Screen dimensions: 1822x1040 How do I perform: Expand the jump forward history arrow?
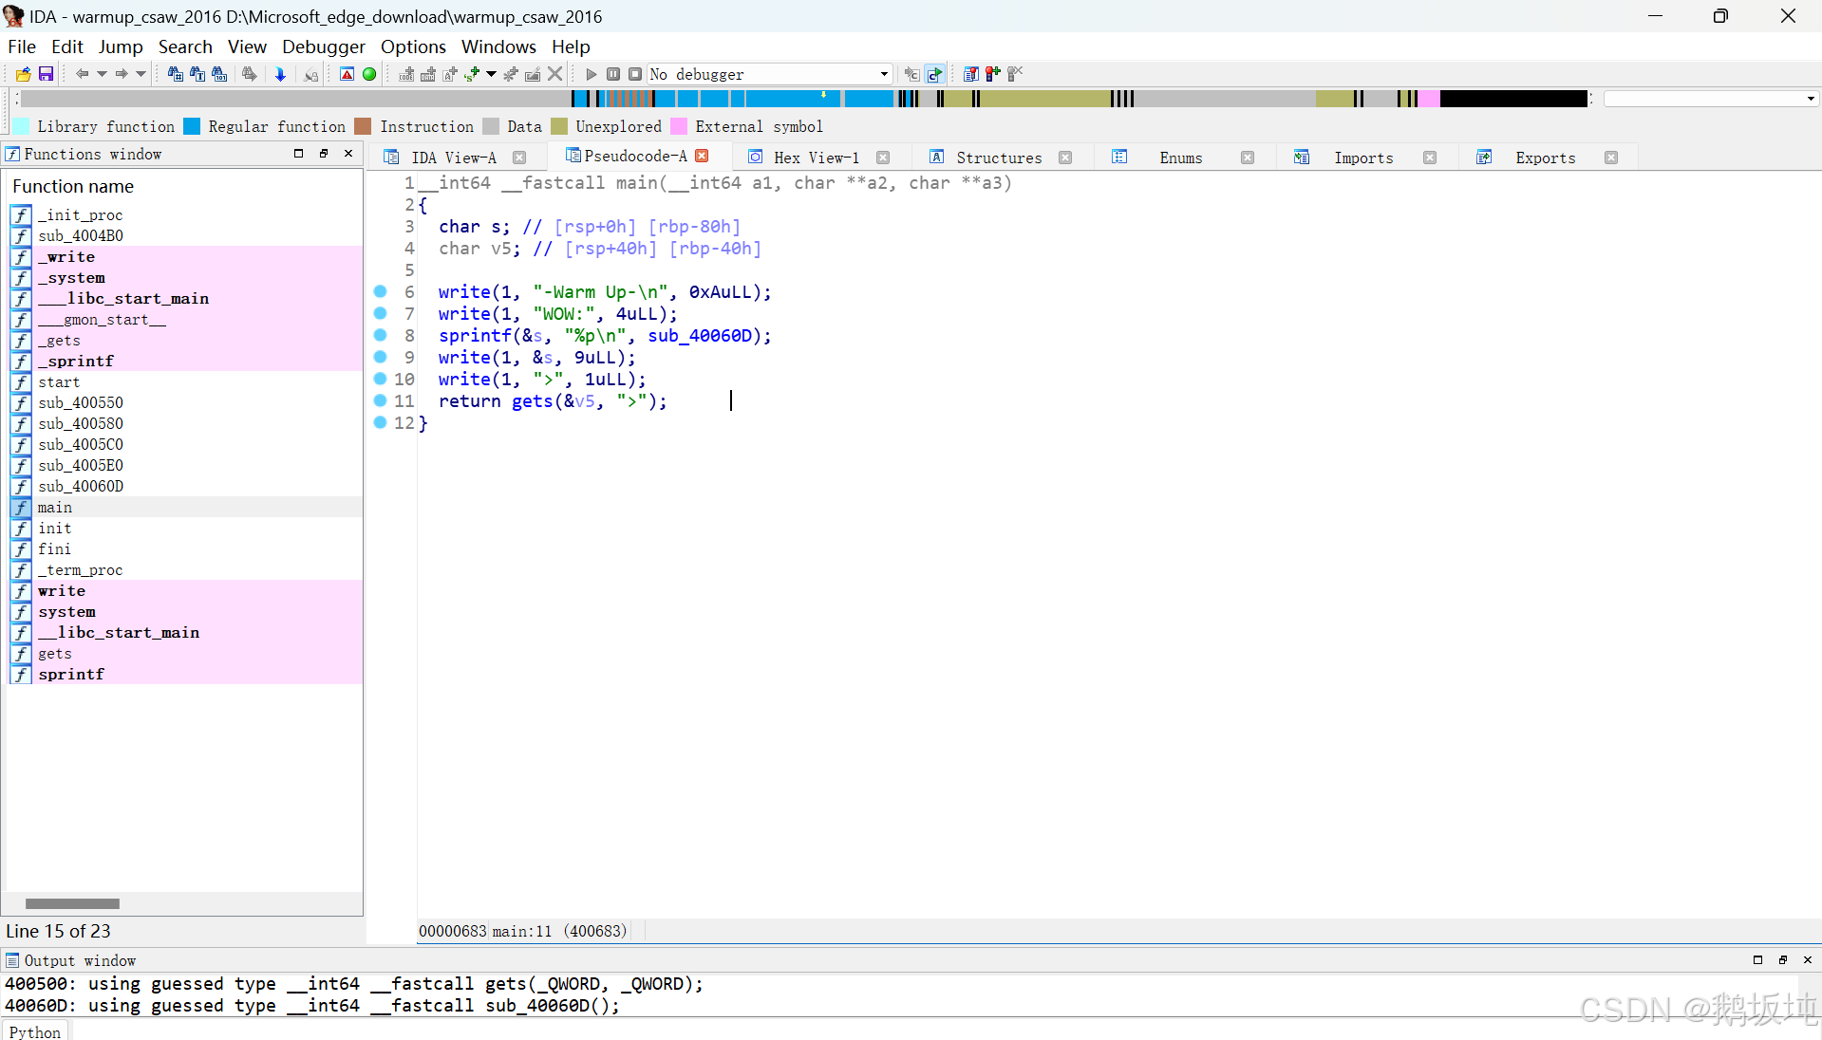[x=140, y=74]
